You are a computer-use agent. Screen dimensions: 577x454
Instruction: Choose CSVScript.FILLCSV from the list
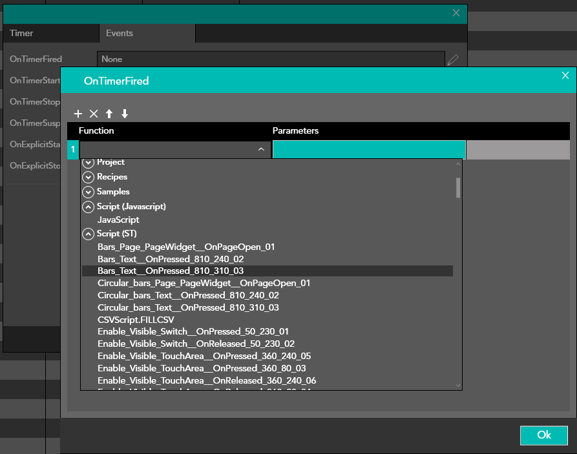tap(136, 320)
